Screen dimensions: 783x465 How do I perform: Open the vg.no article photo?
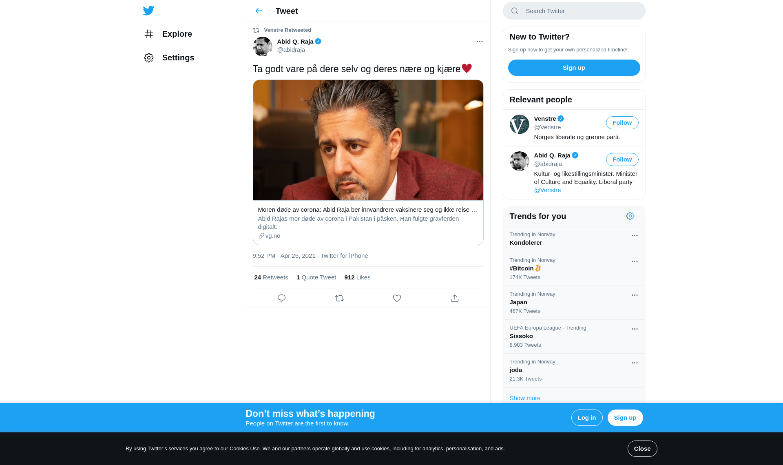point(368,140)
